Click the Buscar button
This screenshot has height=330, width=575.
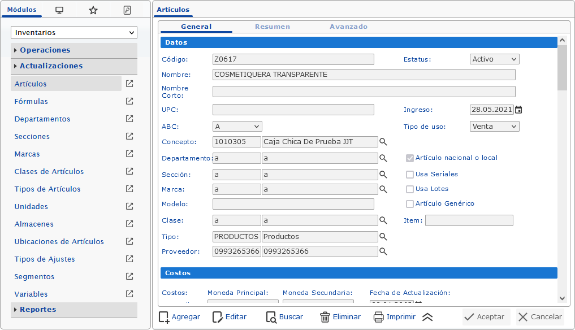pos(284,317)
